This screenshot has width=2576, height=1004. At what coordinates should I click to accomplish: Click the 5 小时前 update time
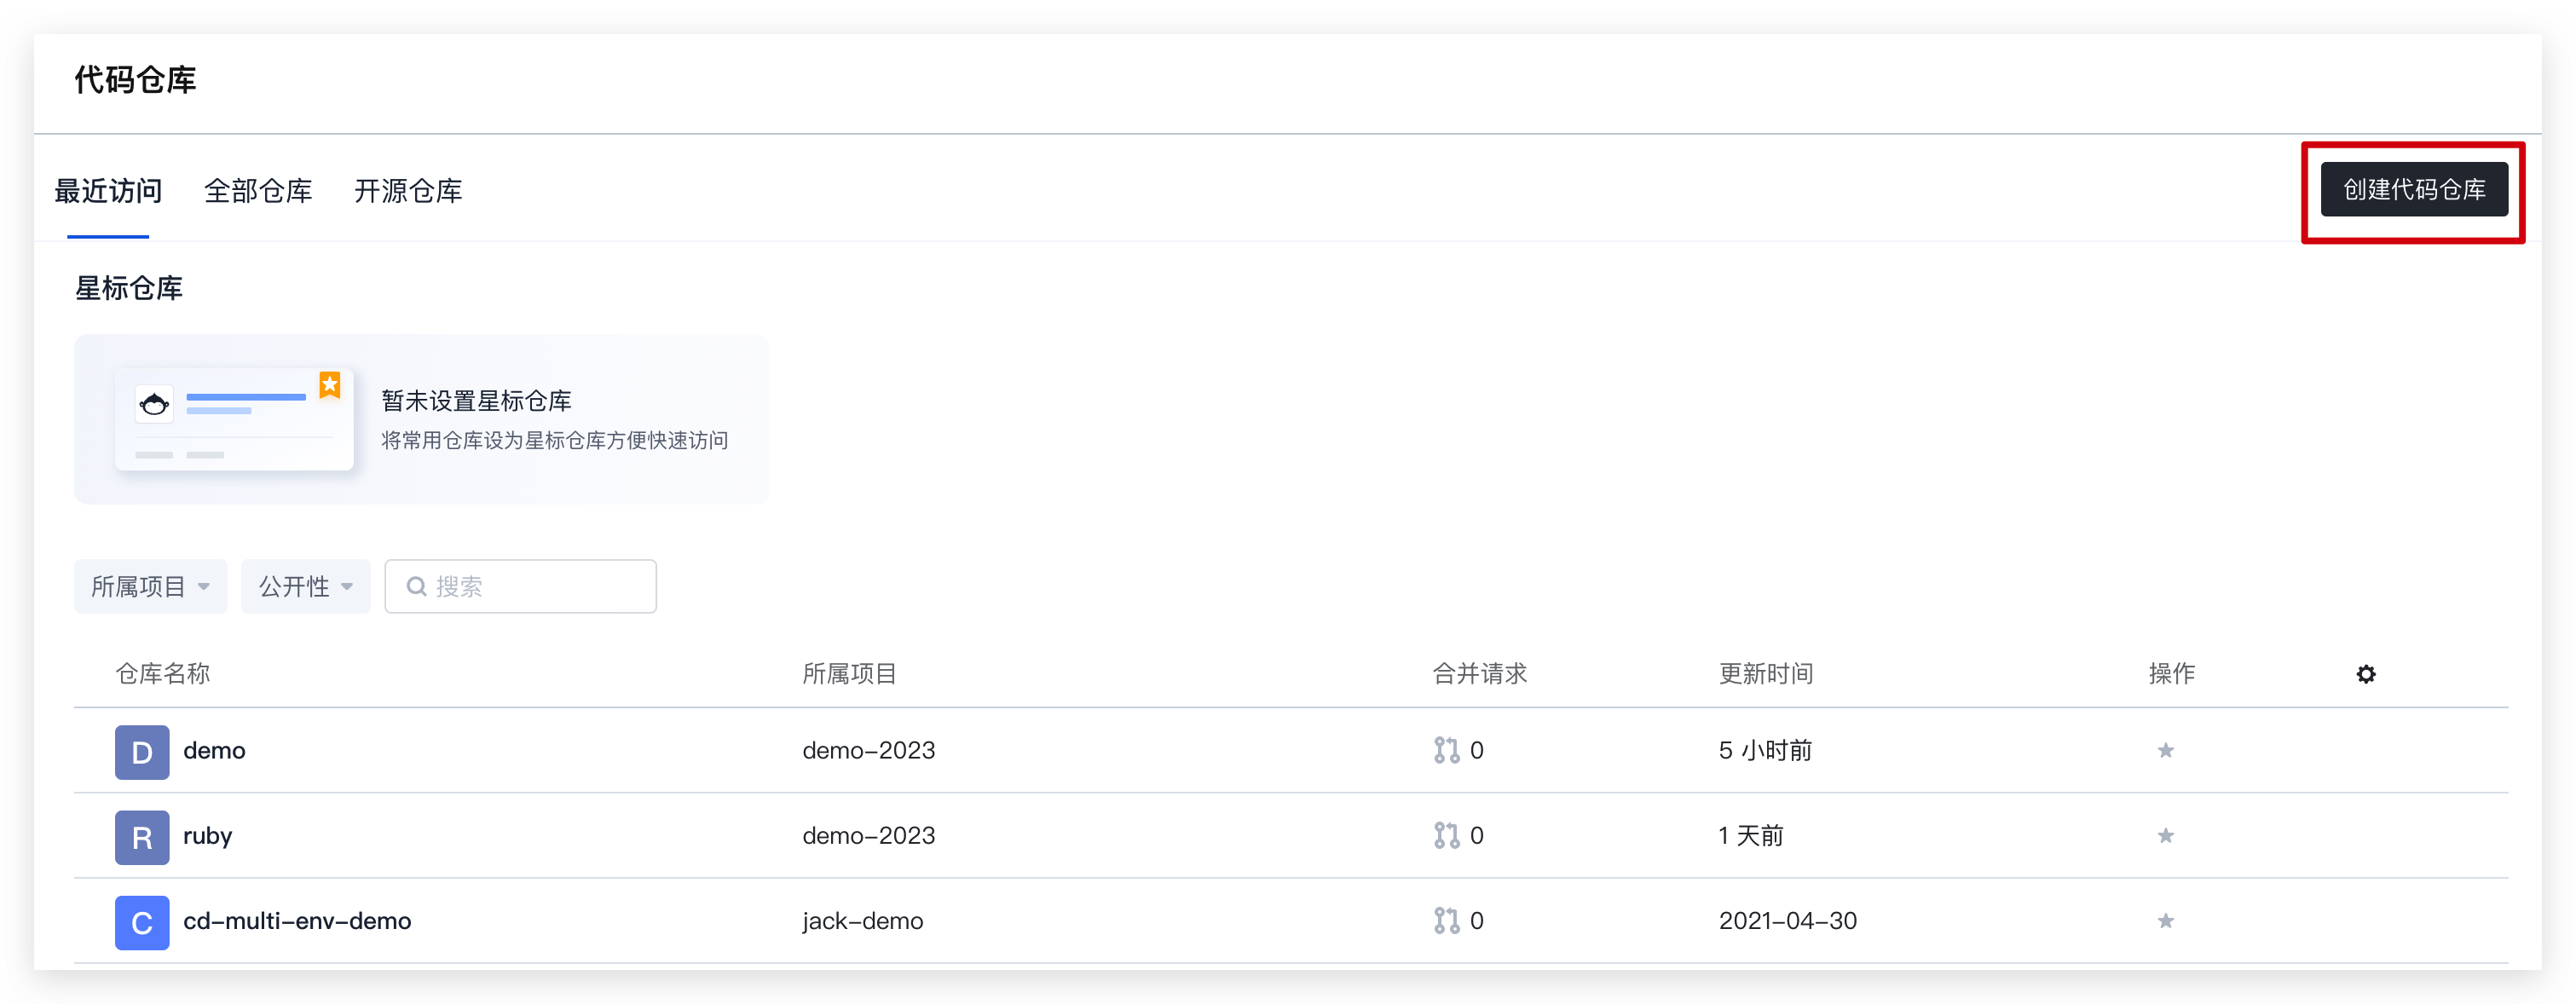1765,750
